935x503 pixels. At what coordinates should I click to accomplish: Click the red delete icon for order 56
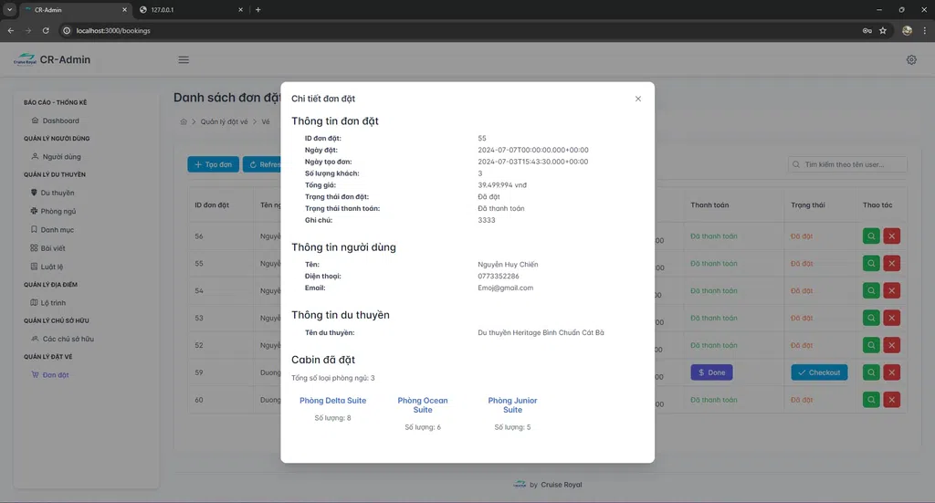click(892, 236)
